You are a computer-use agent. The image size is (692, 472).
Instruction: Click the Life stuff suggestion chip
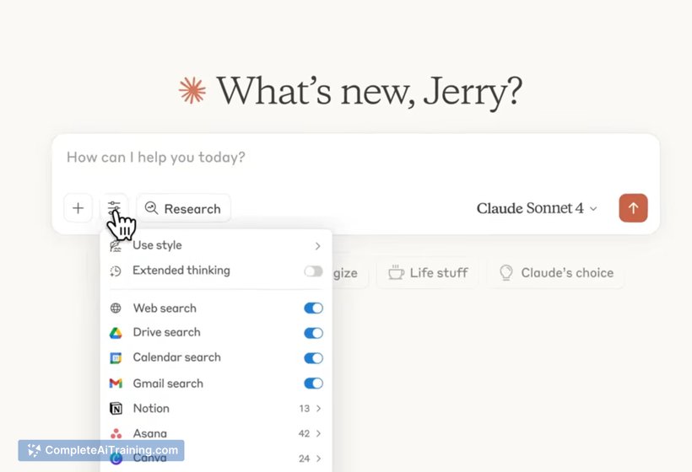(428, 273)
